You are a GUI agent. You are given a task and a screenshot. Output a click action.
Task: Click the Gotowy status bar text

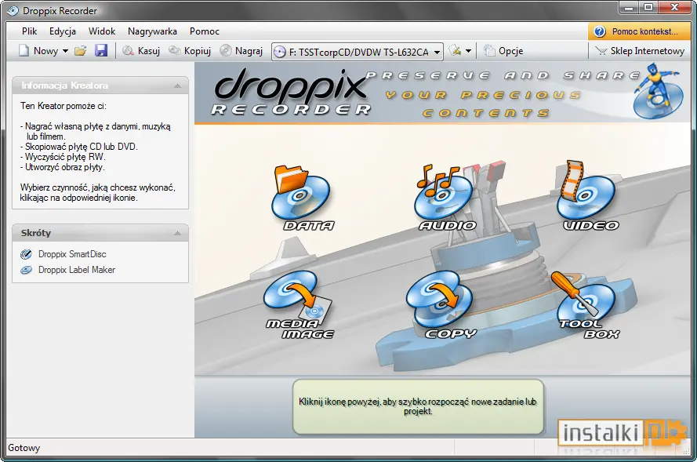(24, 448)
